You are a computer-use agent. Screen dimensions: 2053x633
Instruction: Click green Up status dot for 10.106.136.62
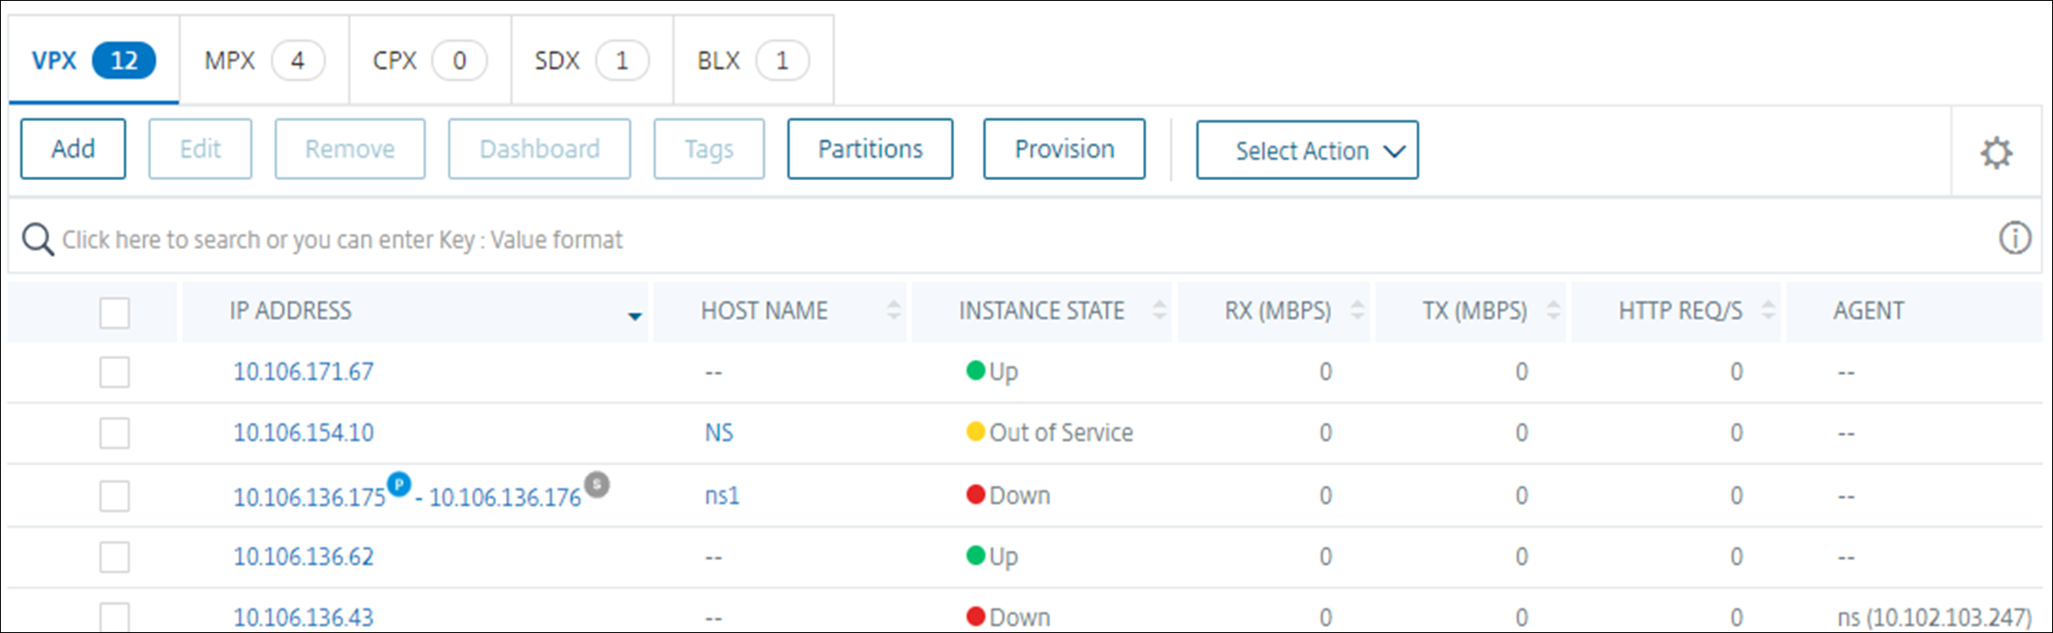click(x=975, y=555)
